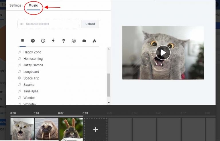Image resolution: width=220 pixels, height=141 pixels.
Task: Select the Music tab
Action: (33, 5)
